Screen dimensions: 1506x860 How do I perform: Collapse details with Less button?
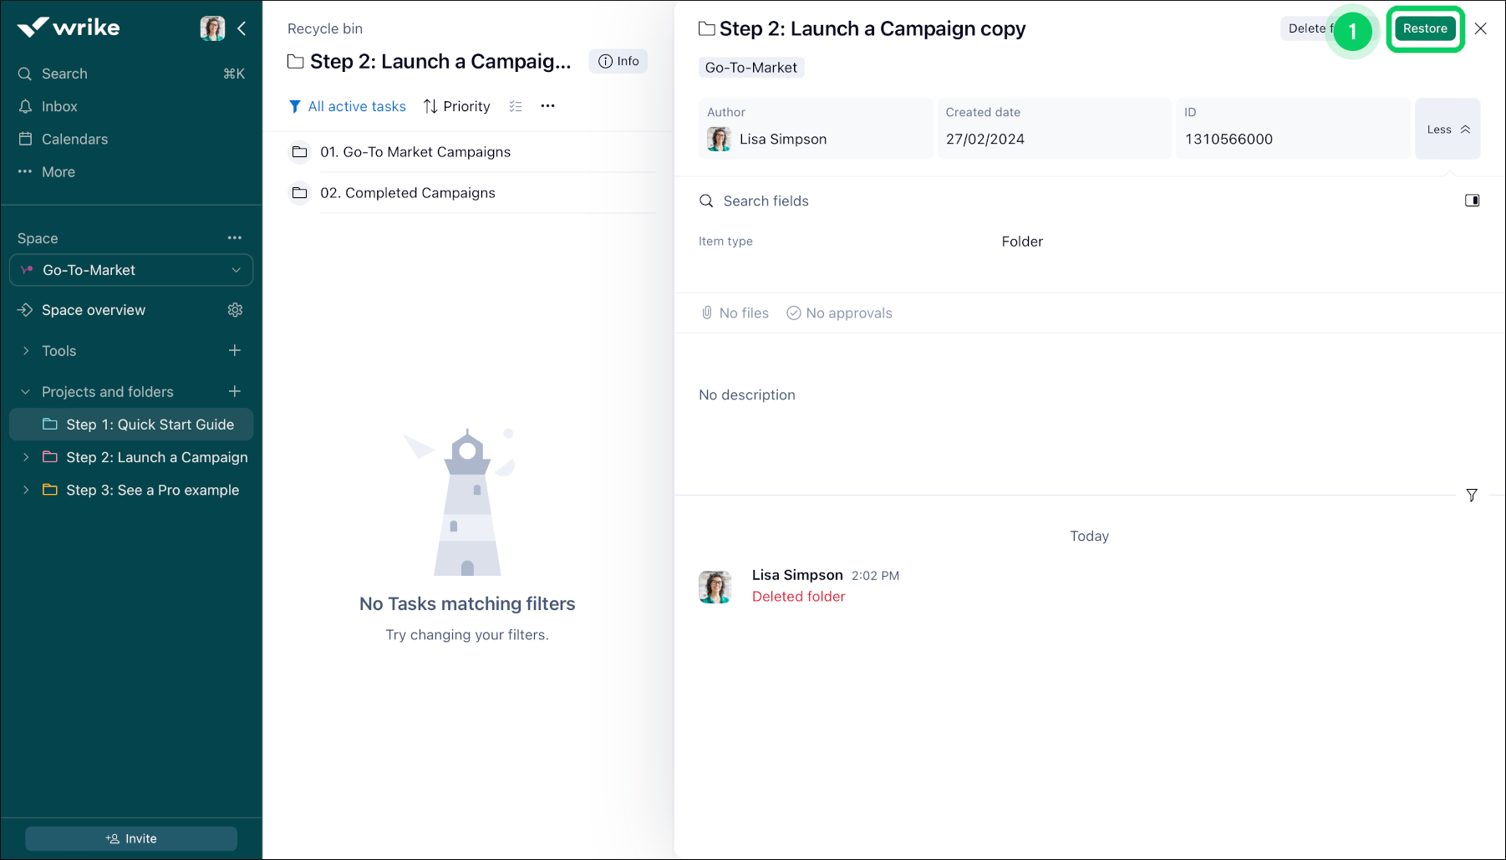pos(1447,129)
